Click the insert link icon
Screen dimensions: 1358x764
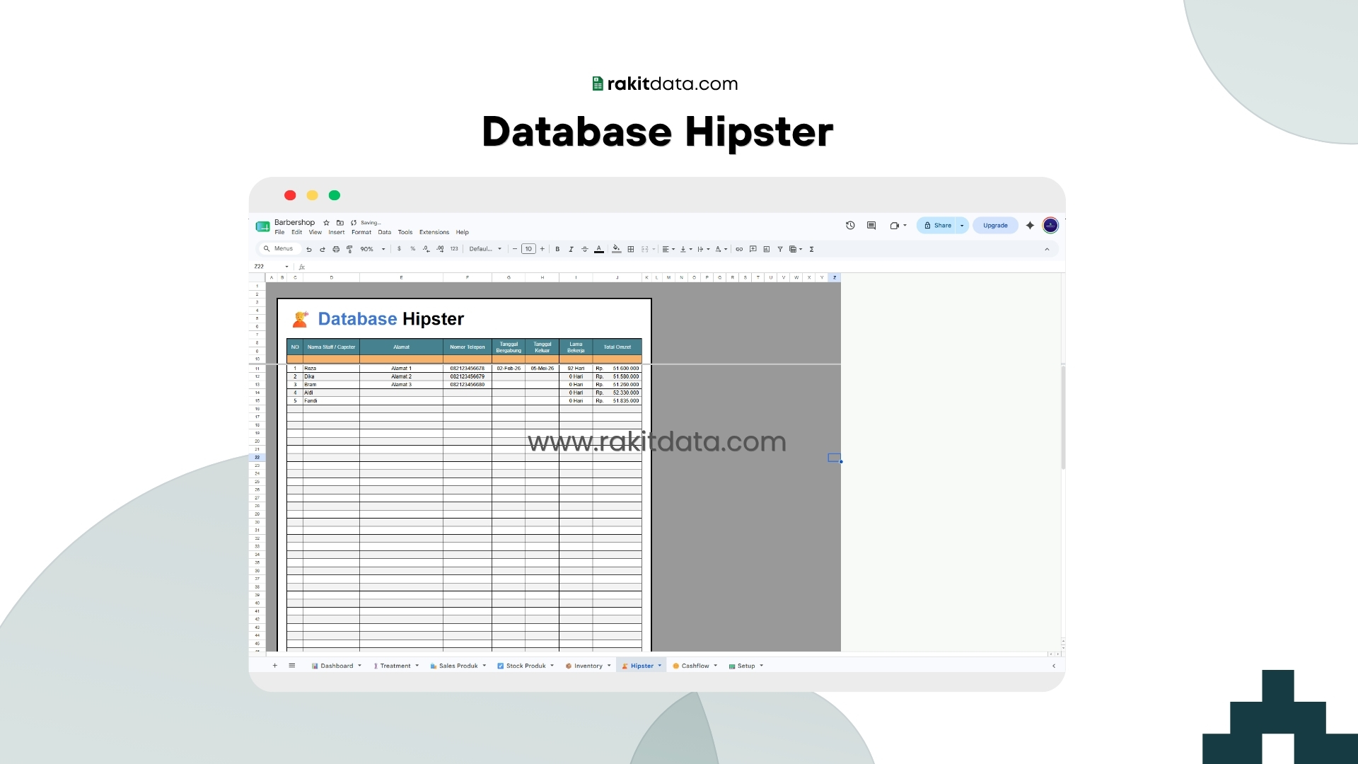pyautogui.click(x=739, y=249)
